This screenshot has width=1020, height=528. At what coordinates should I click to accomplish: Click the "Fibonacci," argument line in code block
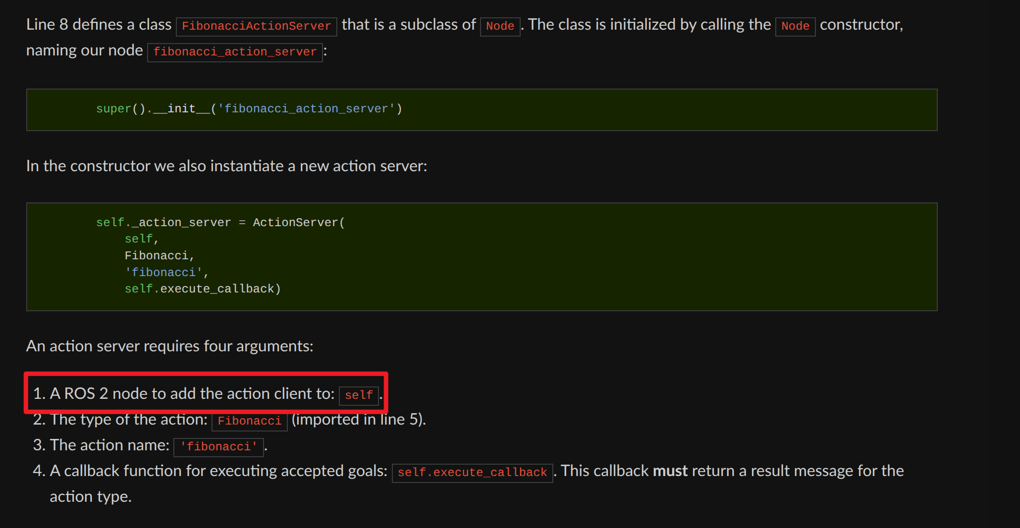[x=159, y=256]
